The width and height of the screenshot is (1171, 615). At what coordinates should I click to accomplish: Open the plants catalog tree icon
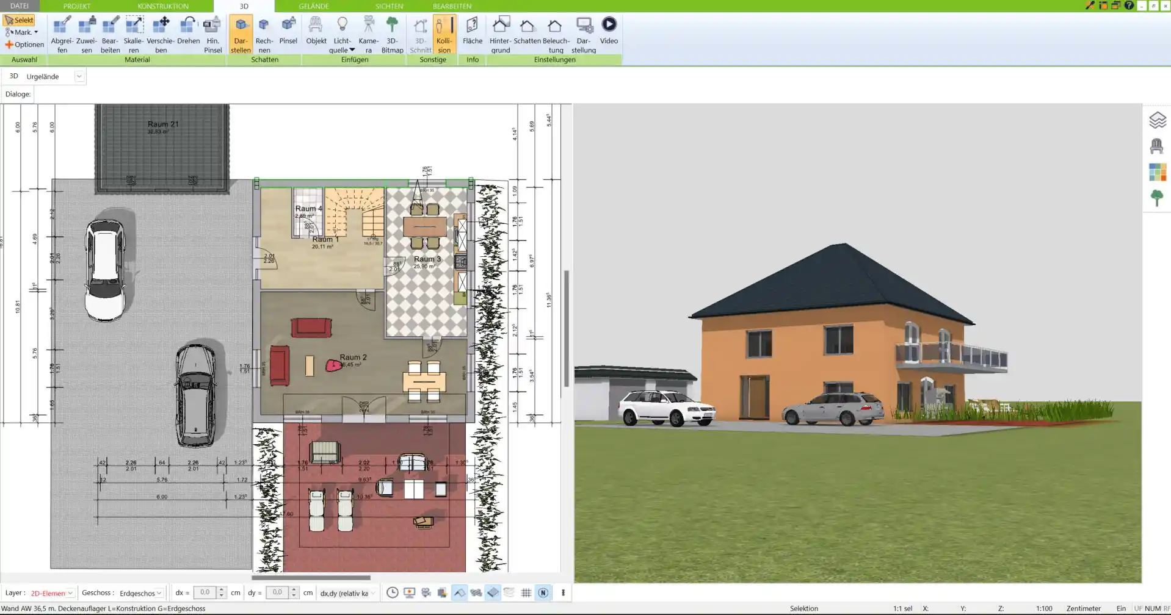point(1157,198)
